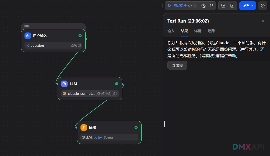Open the ENV environment variables panel
Image resolution: width=270 pixels, height=156 pixels.
pos(223,6)
